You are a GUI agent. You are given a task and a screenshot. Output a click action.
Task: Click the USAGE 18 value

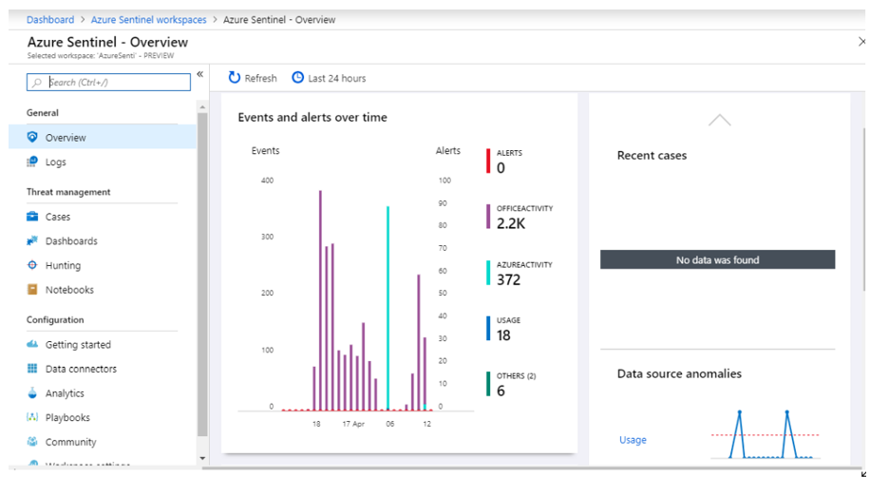[x=503, y=334]
